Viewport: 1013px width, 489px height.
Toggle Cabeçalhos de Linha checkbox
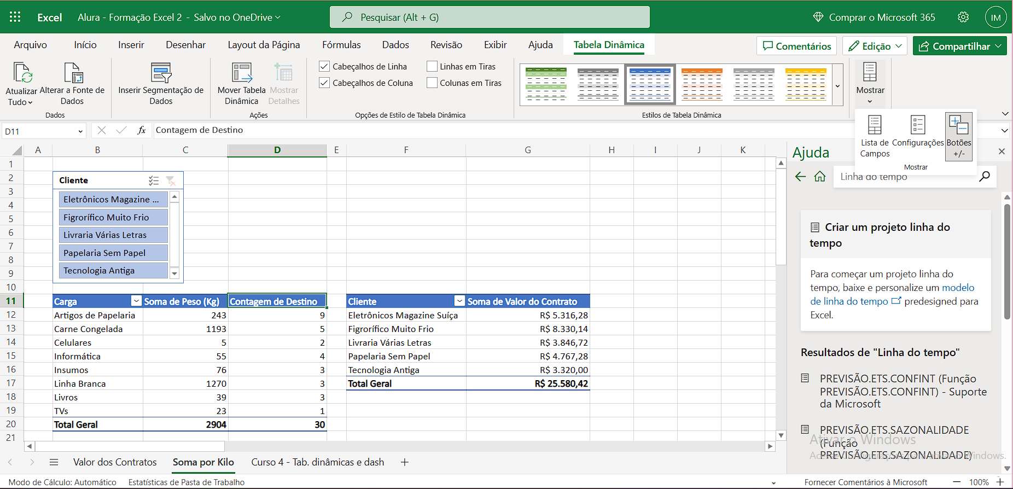(x=324, y=66)
